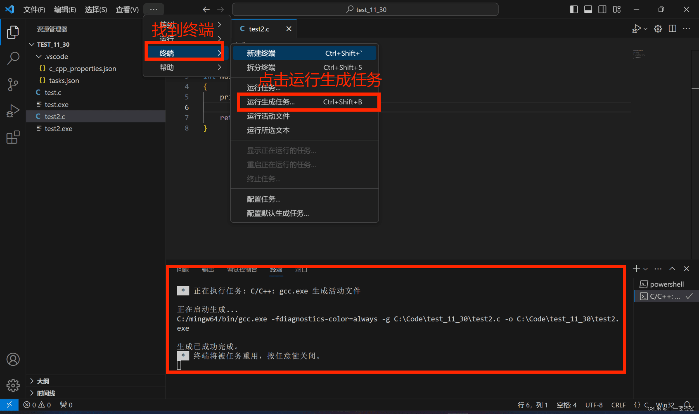Click the test_11_30 command center search box

pyautogui.click(x=365, y=10)
